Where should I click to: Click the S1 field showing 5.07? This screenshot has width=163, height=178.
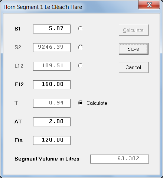(x=52, y=29)
